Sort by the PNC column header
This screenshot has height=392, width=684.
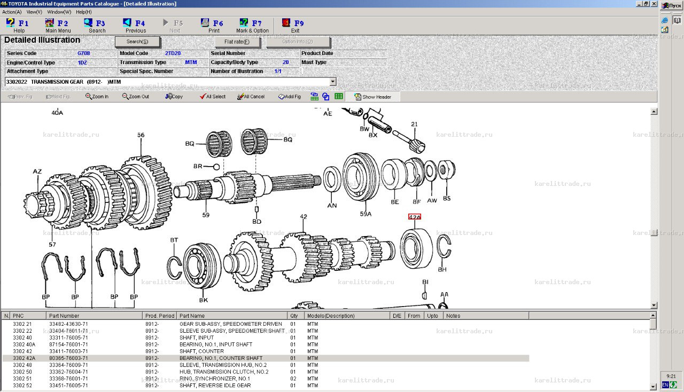pos(28,316)
